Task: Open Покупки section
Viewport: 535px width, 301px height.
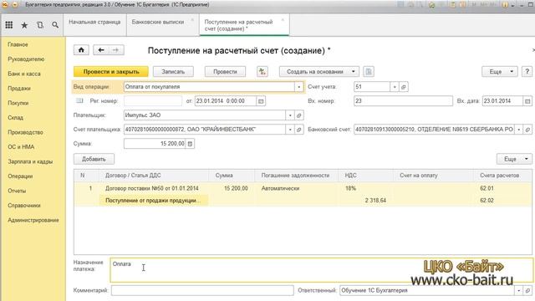Action: coord(18,103)
